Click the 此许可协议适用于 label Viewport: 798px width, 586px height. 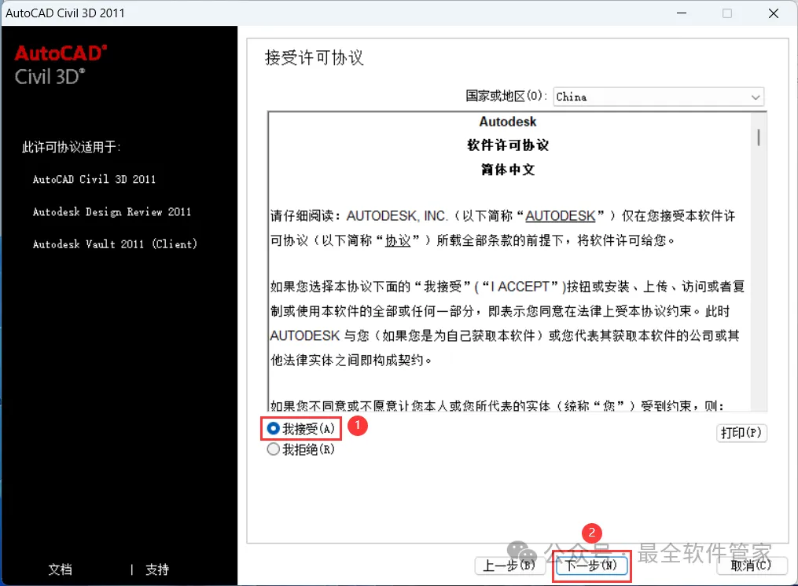click(72, 148)
